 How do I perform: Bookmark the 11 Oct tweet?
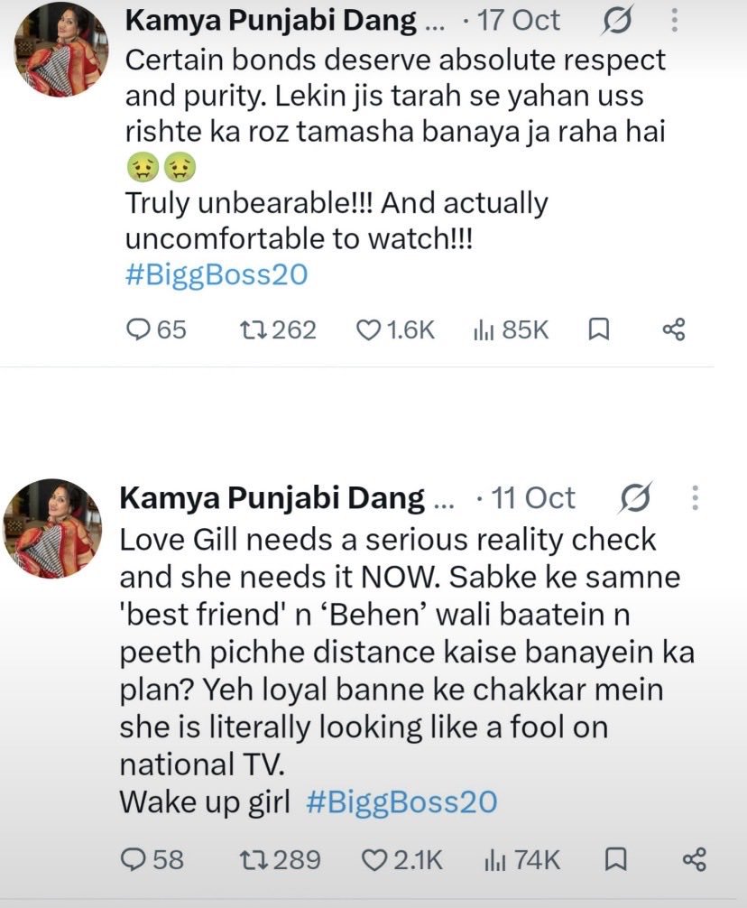[x=615, y=859]
